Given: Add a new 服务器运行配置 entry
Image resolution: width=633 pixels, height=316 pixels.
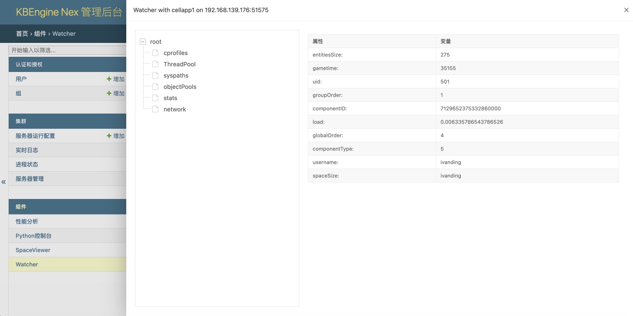Looking at the screenshot, I should [x=115, y=136].
